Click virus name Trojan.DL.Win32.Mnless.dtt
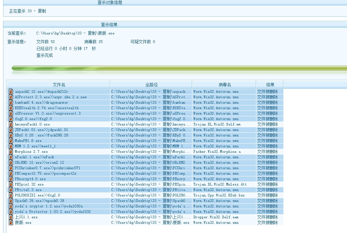This screenshot has width=347, height=233. pos(220,184)
